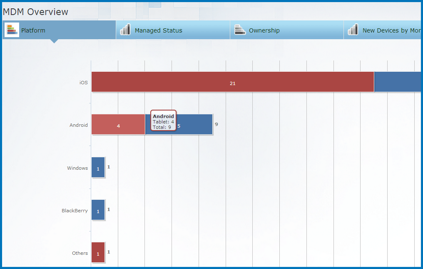Click the BlackBerry axis label

[x=75, y=210]
